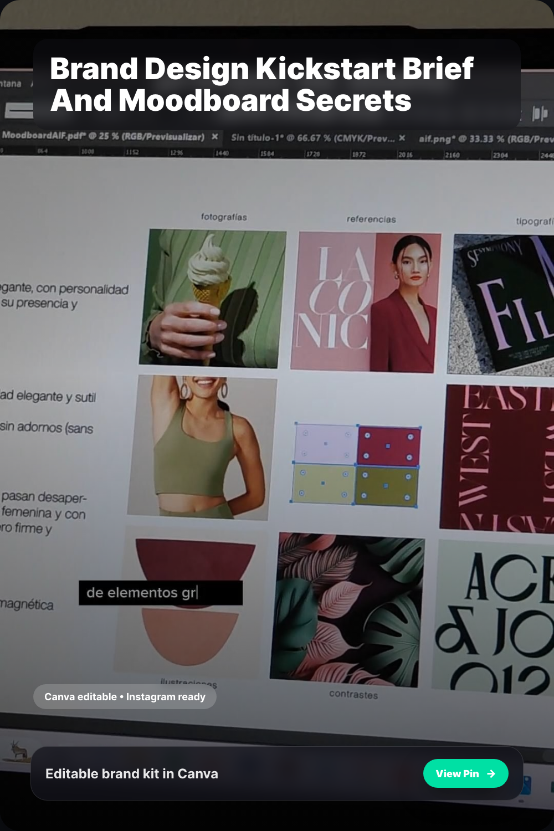The height and width of the screenshot is (831, 554).
Task: Click the antelope icon in the taskbar
Action: tap(19, 751)
